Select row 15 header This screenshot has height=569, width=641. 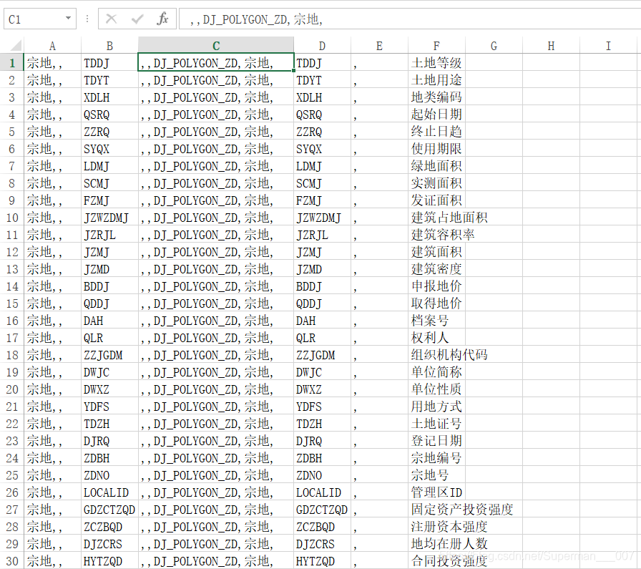coord(12,303)
